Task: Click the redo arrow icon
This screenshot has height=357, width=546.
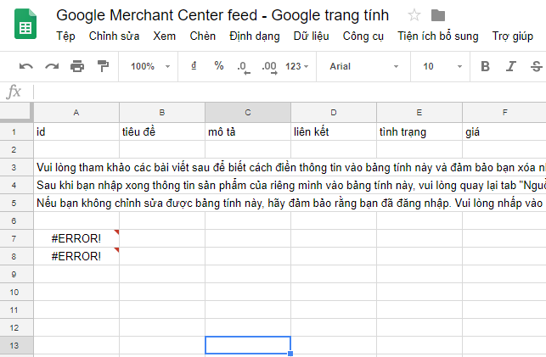Action: pos(52,66)
